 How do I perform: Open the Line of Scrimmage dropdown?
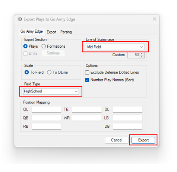(115, 47)
